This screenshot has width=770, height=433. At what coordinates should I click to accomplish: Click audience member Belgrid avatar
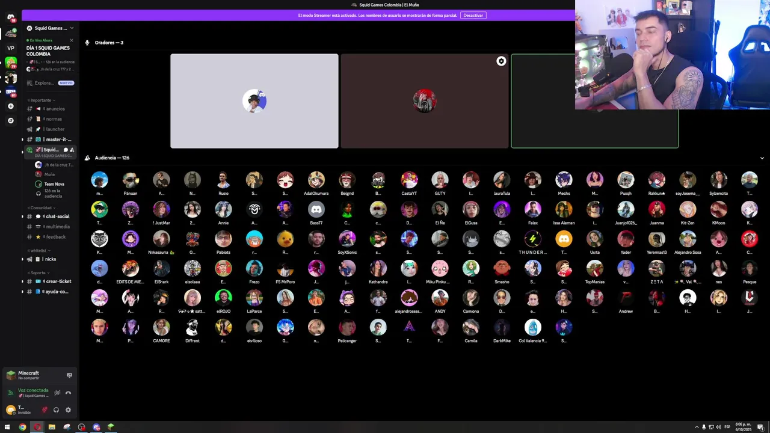(347, 180)
